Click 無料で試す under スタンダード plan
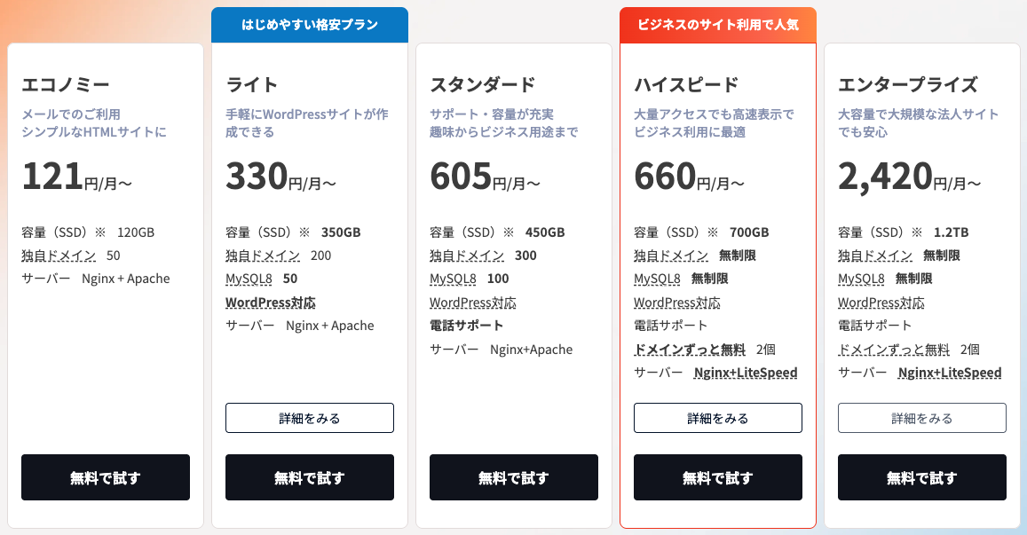Viewport: 1027px width, 535px height. point(514,477)
